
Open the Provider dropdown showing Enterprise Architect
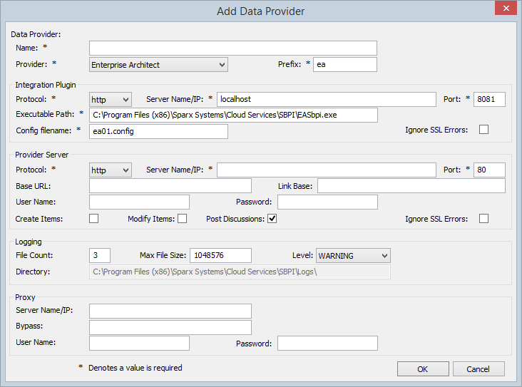(158, 65)
